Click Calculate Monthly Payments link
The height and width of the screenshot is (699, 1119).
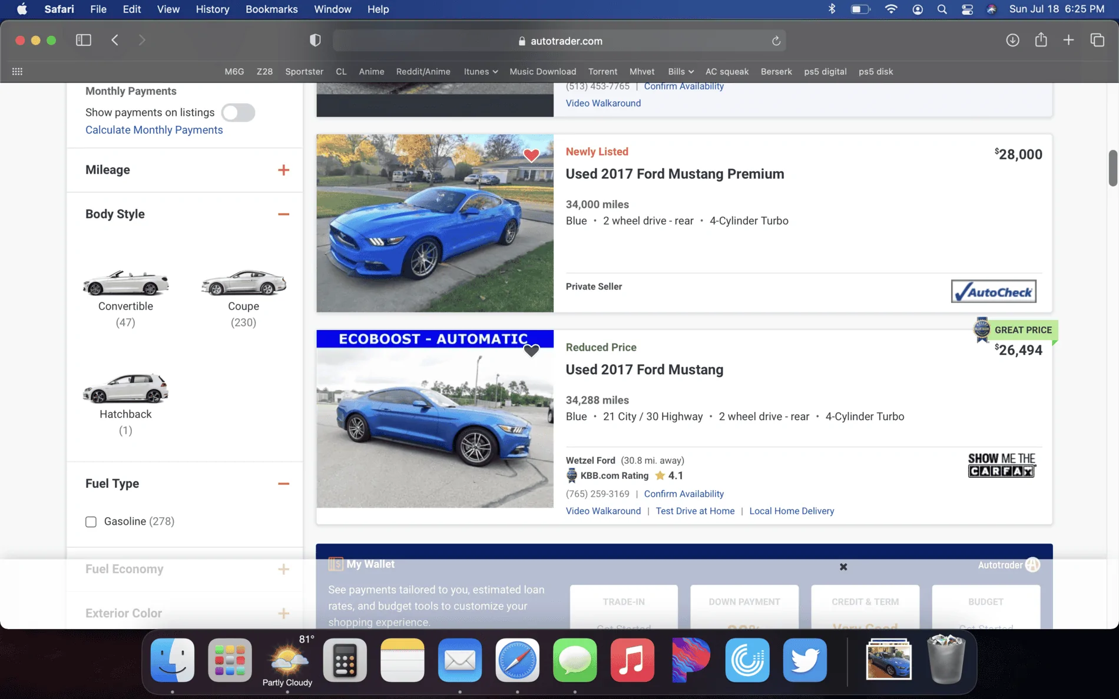[154, 130]
